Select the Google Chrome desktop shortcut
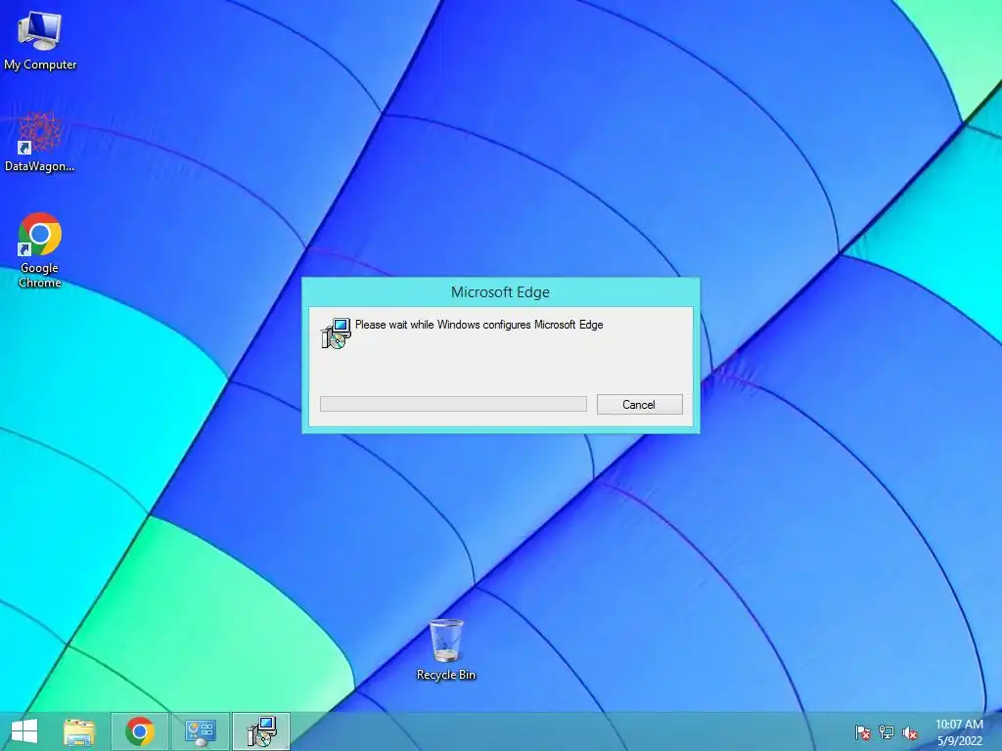Viewport: 1002px width, 751px height. coord(39,250)
